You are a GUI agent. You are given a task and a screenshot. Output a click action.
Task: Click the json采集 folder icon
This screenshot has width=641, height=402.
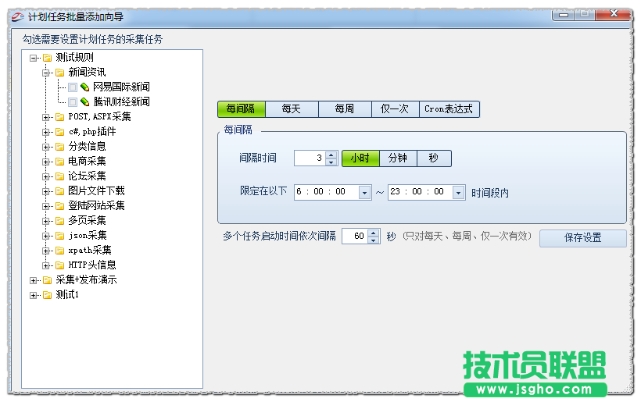60,236
